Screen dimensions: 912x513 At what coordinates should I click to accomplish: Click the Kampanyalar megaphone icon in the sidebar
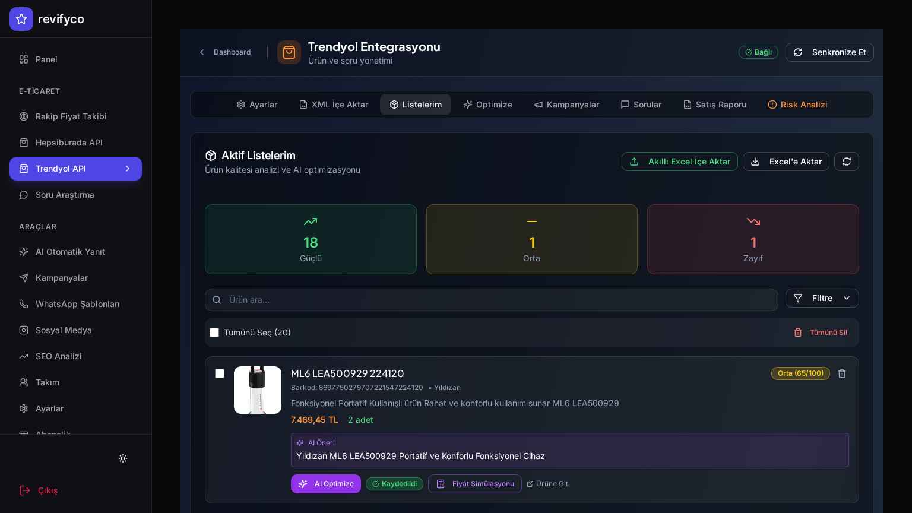(x=24, y=278)
